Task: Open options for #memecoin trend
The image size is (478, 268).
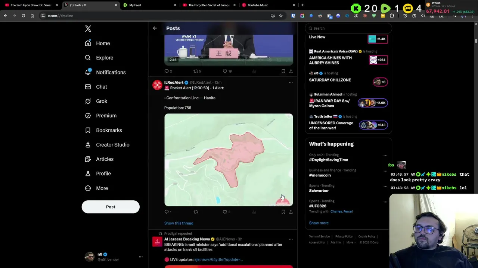Action: [x=385, y=171]
